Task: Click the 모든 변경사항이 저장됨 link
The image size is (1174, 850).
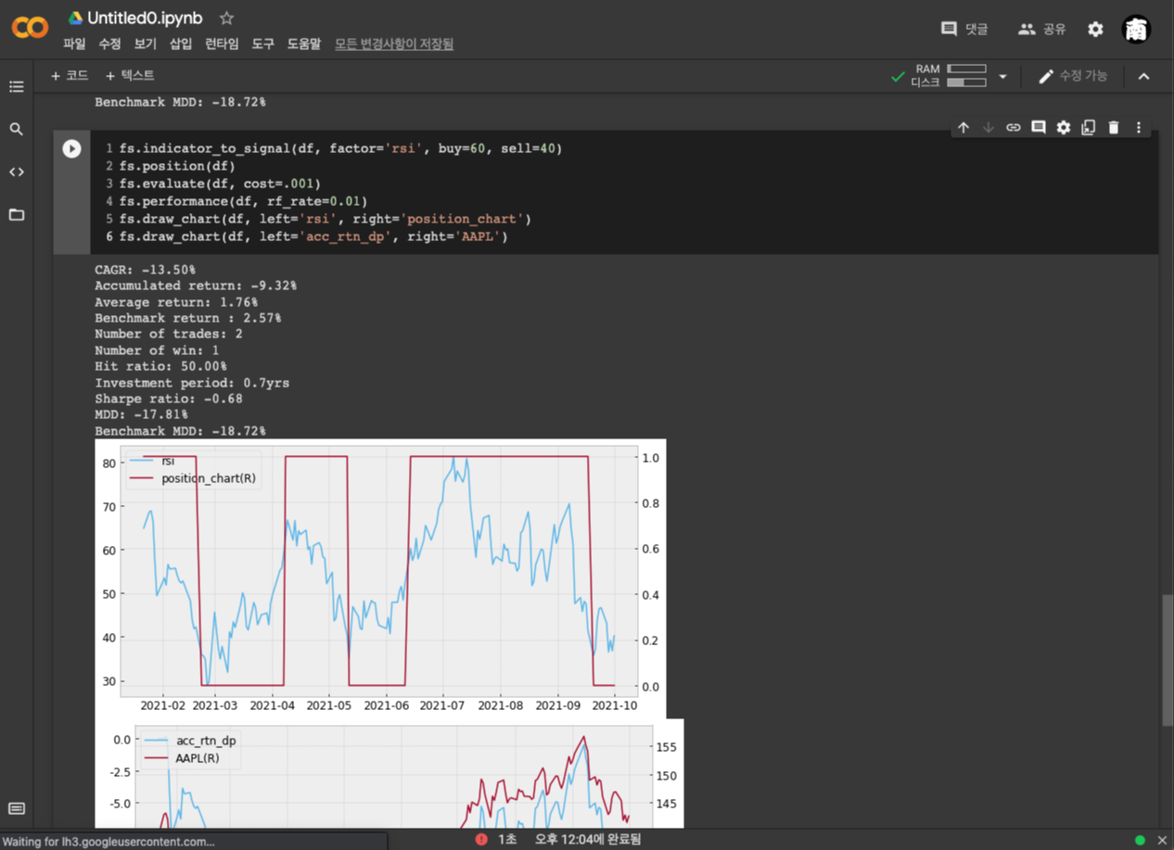Action: [x=394, y=44]
